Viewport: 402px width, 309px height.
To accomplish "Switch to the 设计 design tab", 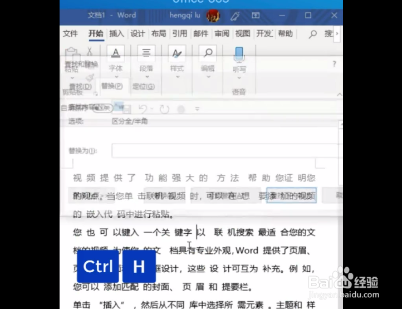I will pos(138,33).
